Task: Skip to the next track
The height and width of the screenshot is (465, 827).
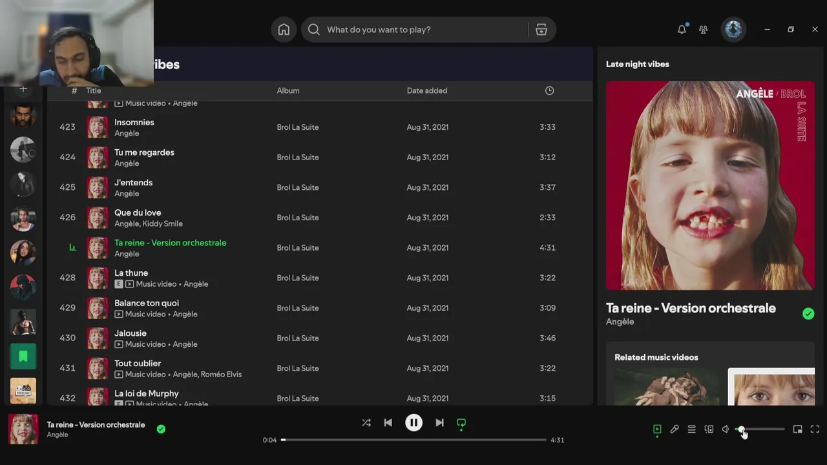Action: tap(439, 423)
